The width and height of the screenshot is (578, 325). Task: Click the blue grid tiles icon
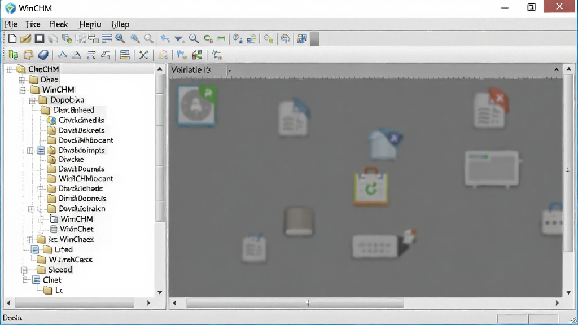303,39
